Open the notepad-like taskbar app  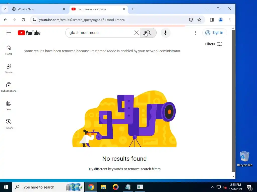pyautogui.click(x=128, y=187)
